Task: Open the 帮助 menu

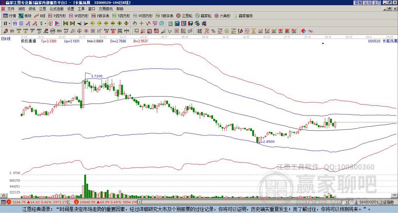Action: [x=120, y=9]
